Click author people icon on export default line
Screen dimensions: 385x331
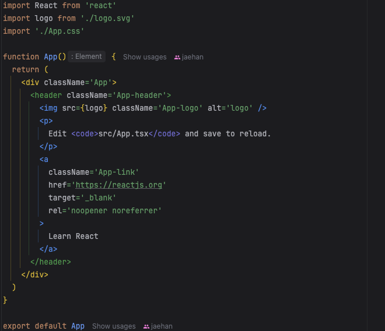pyautogui.click(x=146, y=326)
